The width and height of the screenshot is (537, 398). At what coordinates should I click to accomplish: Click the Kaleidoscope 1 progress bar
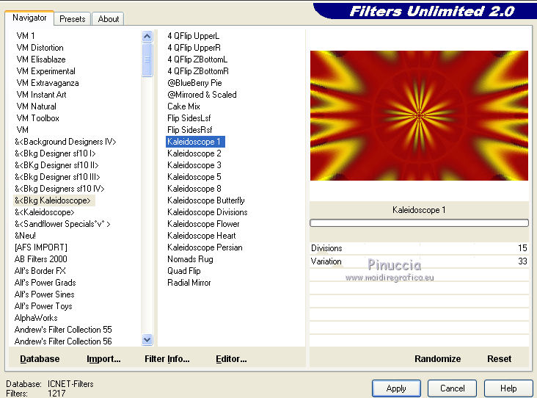419,222
